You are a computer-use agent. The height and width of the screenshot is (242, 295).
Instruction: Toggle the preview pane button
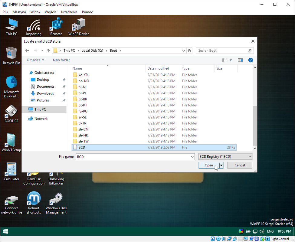[x=240, y=60]
